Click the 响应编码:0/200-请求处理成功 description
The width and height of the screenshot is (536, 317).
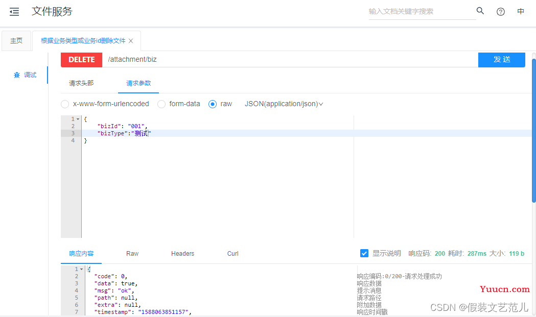tap(399, 276)
